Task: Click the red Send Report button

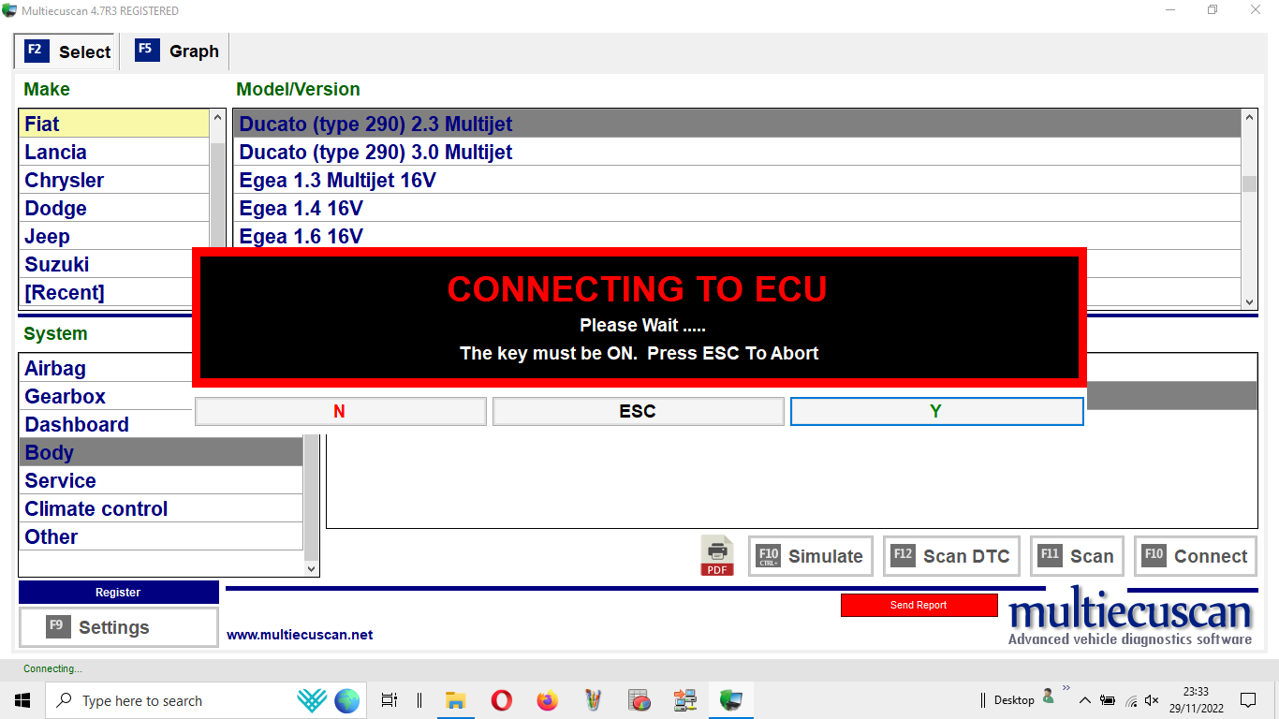Action: point(919,606)
